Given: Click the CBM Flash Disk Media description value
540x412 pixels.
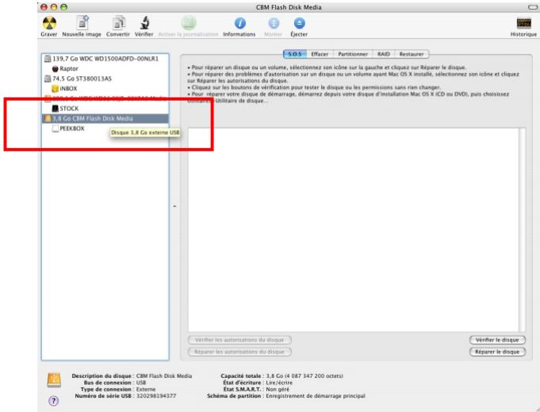Looking at the screenshot, I should point(164,376).
